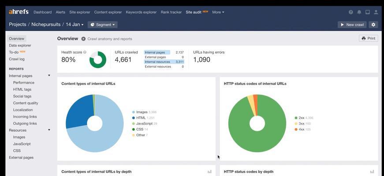The image size is (384, 176).
Task: Collapse the Internal pages section
Action: pyautogui.click(x=49, y=76)
